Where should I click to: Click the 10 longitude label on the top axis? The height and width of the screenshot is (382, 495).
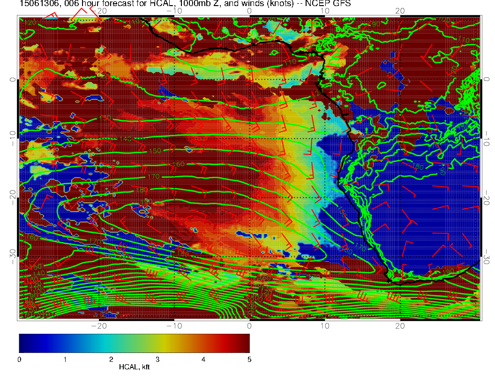[x=325, y=11]
